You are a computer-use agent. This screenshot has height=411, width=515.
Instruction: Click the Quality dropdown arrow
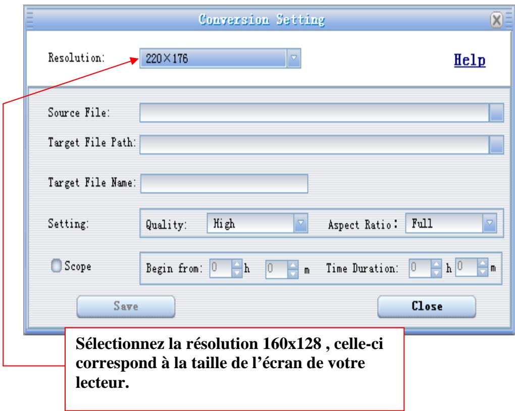(x=300, y=223)
